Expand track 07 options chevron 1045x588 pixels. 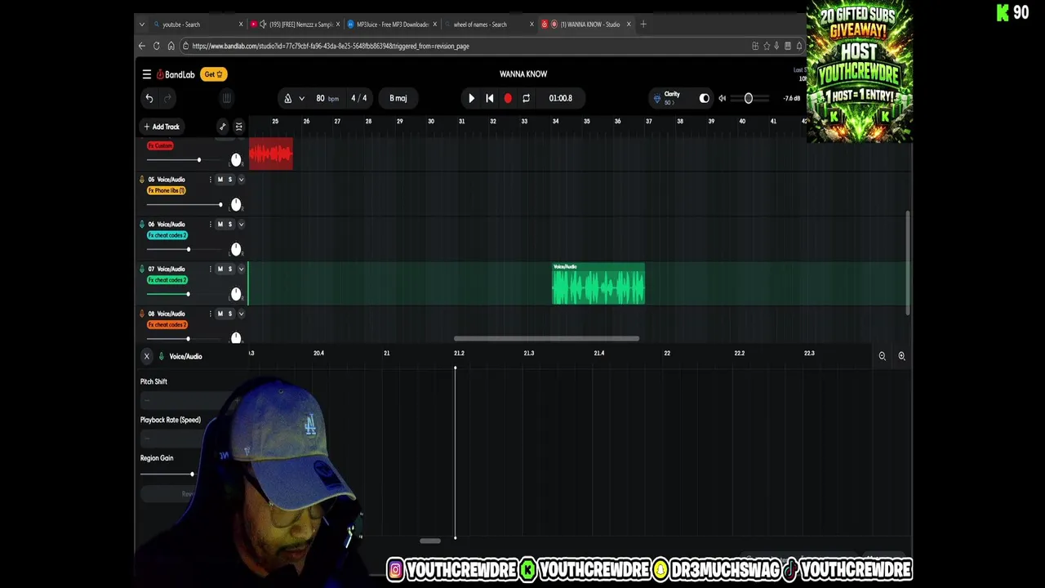point(241,269)
